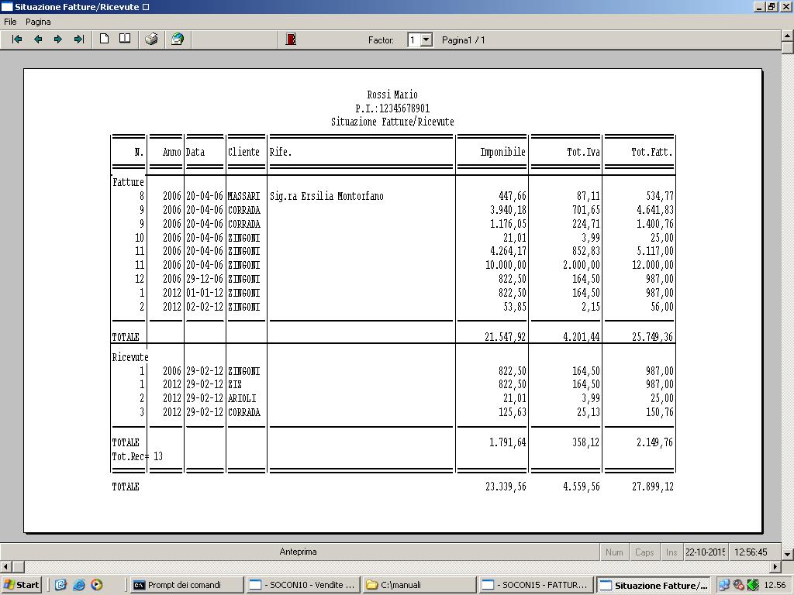Click the Imponibile column header
This screenshot has width=794, height=595.
(502, 152)
